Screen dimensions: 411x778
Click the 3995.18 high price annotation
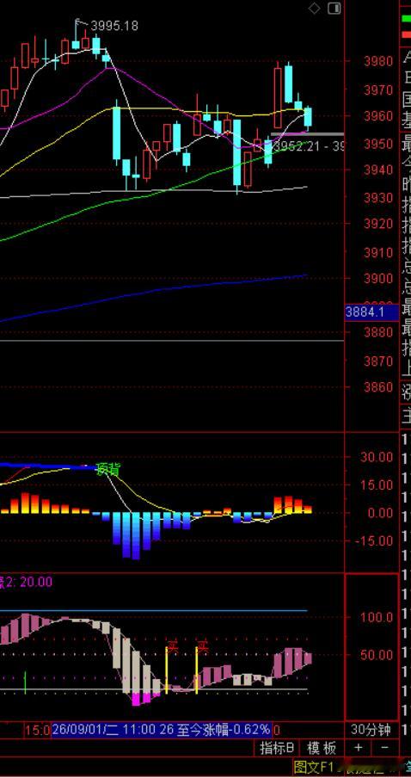pyautogui.click(x=114, y=26)
